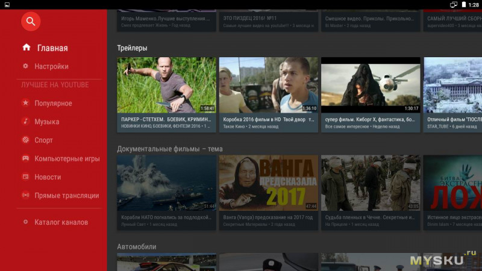The height and width of the screenshot is (271, 482).
Task: Open the Новости category
Action: [48, 177]
